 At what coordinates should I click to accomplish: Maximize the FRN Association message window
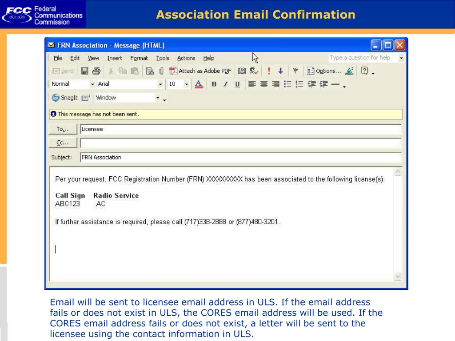click(x=388, y=45)
